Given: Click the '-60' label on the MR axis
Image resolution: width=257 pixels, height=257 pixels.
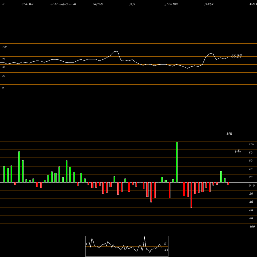Looking at the screenshot, I should [251, 210].
